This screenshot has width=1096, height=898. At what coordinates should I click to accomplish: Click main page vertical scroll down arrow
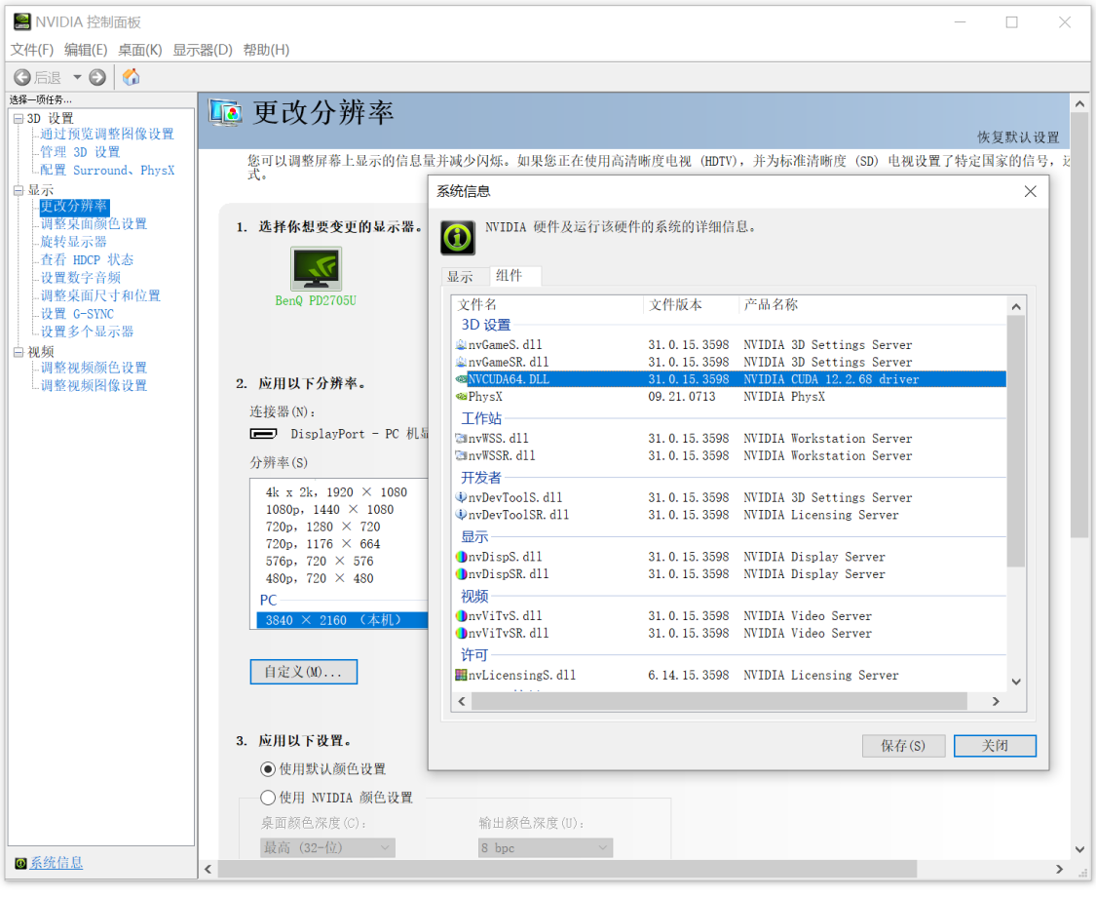click(1079, 849)
